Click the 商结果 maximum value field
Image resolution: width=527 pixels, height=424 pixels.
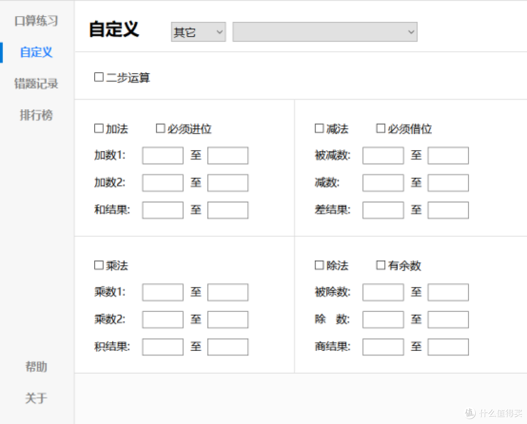tap(448, 347)
